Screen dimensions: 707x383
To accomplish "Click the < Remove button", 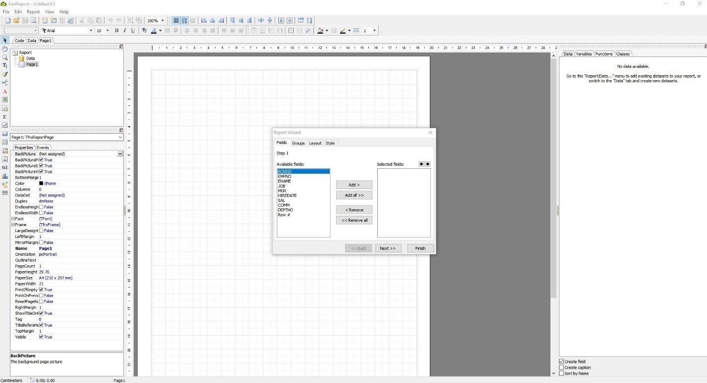I will pyautogui.click(x=354, y=210).
